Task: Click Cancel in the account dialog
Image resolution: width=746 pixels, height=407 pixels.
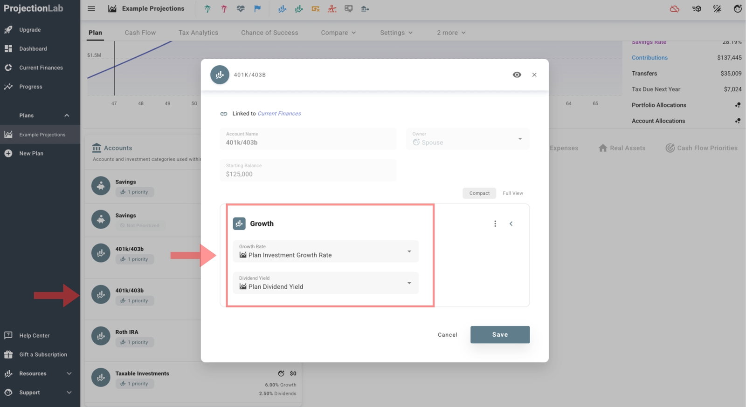Action: [447, 335]
